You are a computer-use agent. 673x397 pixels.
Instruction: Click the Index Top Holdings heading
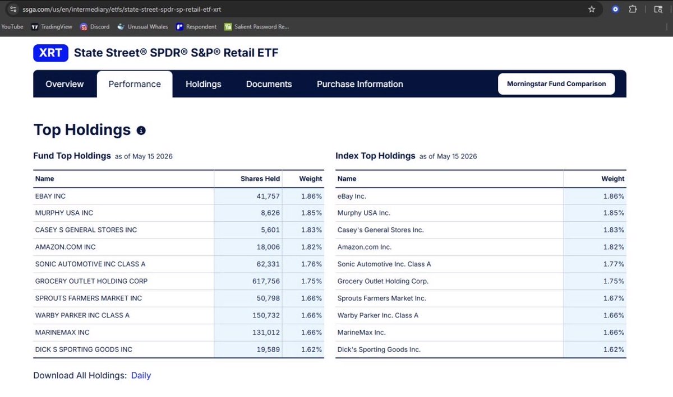click(375, 156)
